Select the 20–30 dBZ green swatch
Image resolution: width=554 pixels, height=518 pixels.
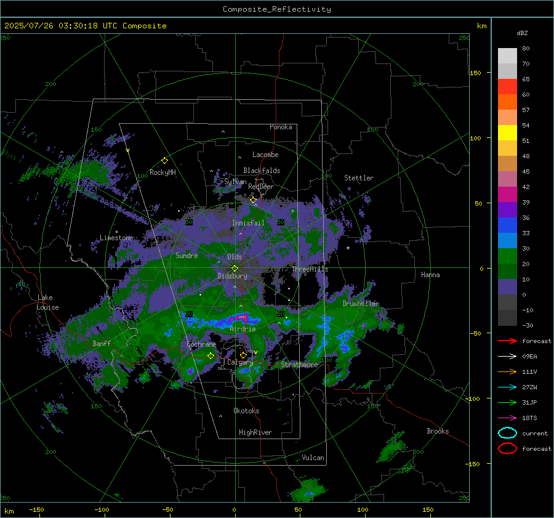pos(507,256)
